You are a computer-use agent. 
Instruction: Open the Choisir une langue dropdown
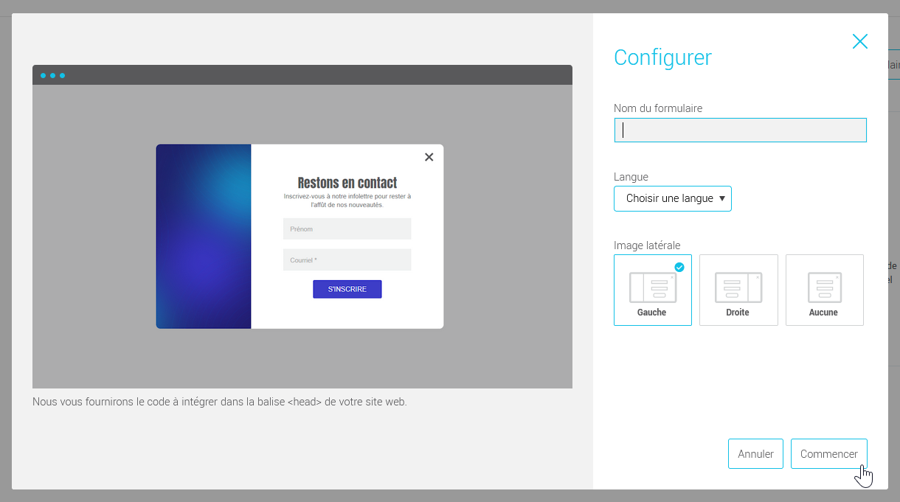point(672,198)
